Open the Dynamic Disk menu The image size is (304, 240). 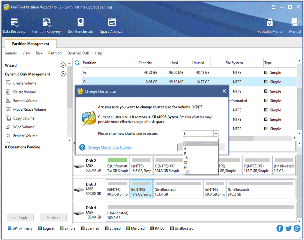pyautogui.click(x=78, y=53)
